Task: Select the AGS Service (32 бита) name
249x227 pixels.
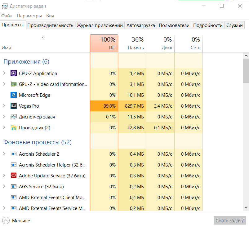Action: click(x=41, y=187)
